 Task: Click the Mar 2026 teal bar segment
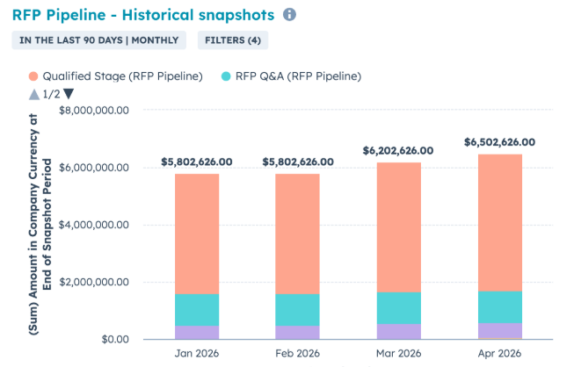[x=398, y=308]
